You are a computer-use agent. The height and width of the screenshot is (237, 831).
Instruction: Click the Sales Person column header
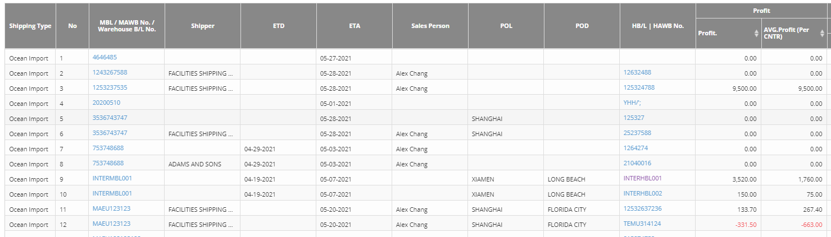(430, 26)
